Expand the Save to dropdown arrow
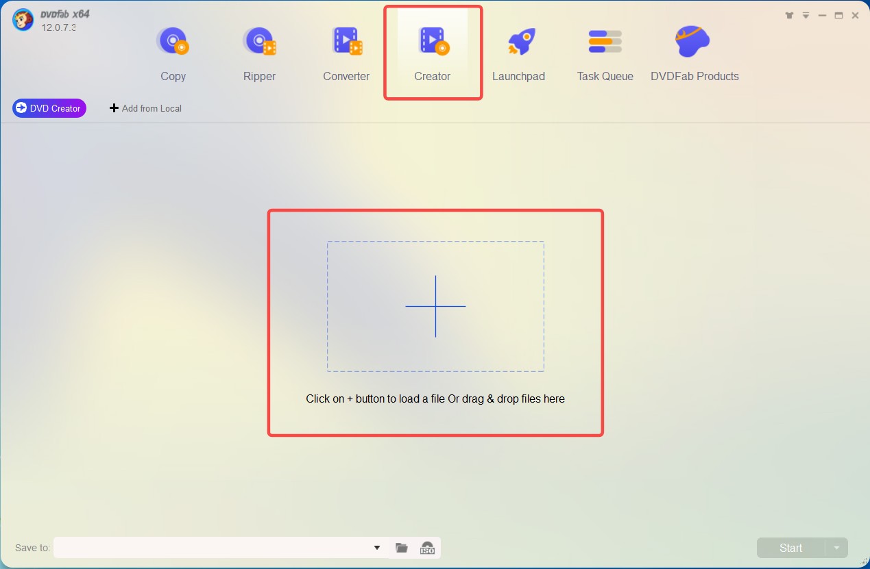Viewport: 870px width, 569px height. click(x=377, y=548)
